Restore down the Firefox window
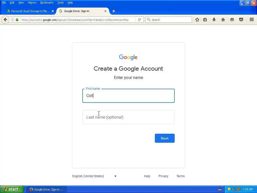 click(x=248, y=3)
